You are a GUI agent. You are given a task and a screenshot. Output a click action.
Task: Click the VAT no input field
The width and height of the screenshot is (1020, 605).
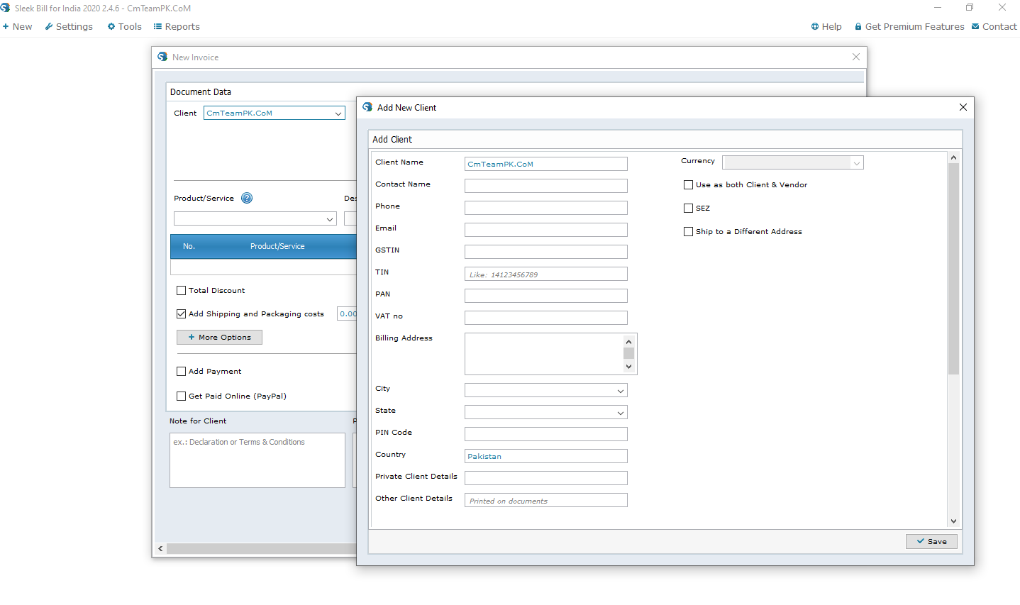click(x=545, y=318)
